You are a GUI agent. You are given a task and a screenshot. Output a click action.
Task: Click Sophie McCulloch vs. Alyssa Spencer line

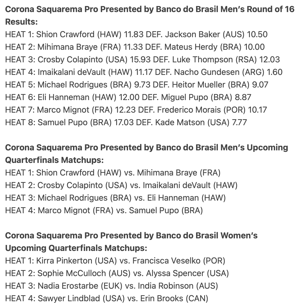click(117, 273)
